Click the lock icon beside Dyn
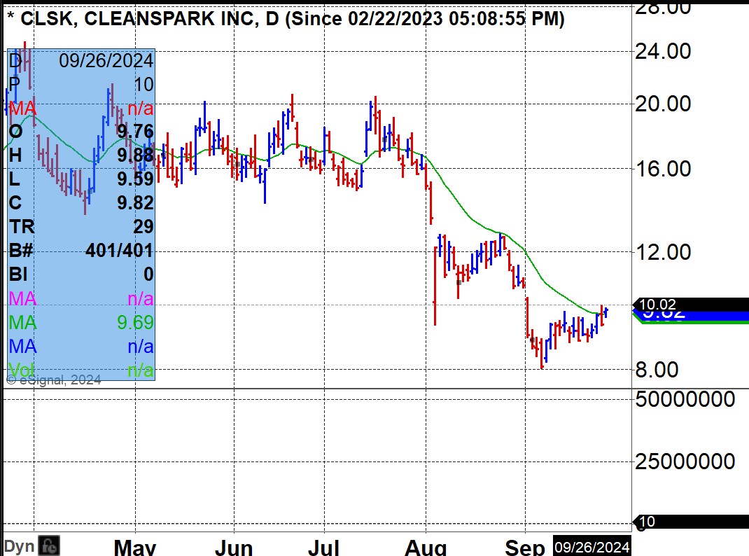Screen dimensions: 749x556 pos(49,545)
